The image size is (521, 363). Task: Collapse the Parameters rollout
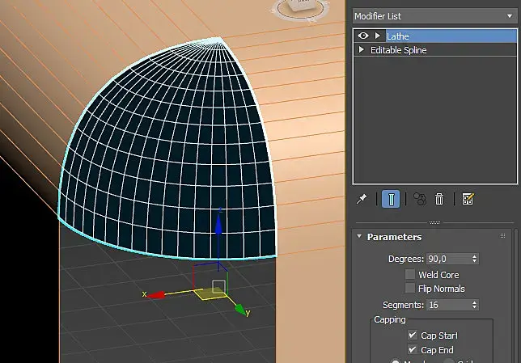tap(359, 236)
